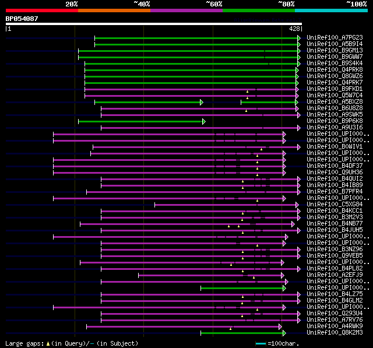Select subject label UniRef100_B3M2V3

pos(335,217)
